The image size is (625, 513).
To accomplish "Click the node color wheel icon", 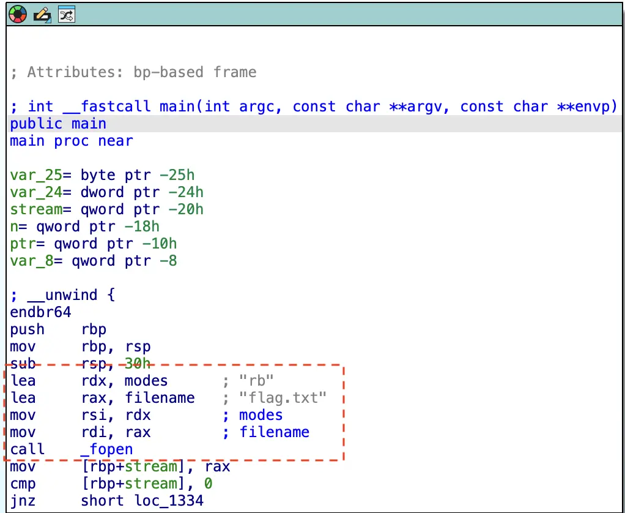I will coord(18,15).
